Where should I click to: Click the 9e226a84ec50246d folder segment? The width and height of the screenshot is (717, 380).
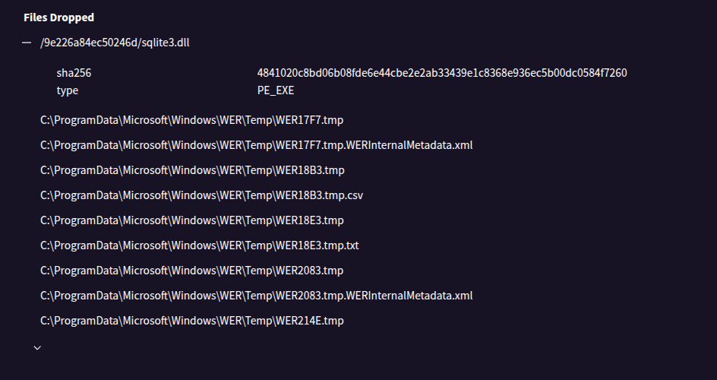[x=89, y=43]
